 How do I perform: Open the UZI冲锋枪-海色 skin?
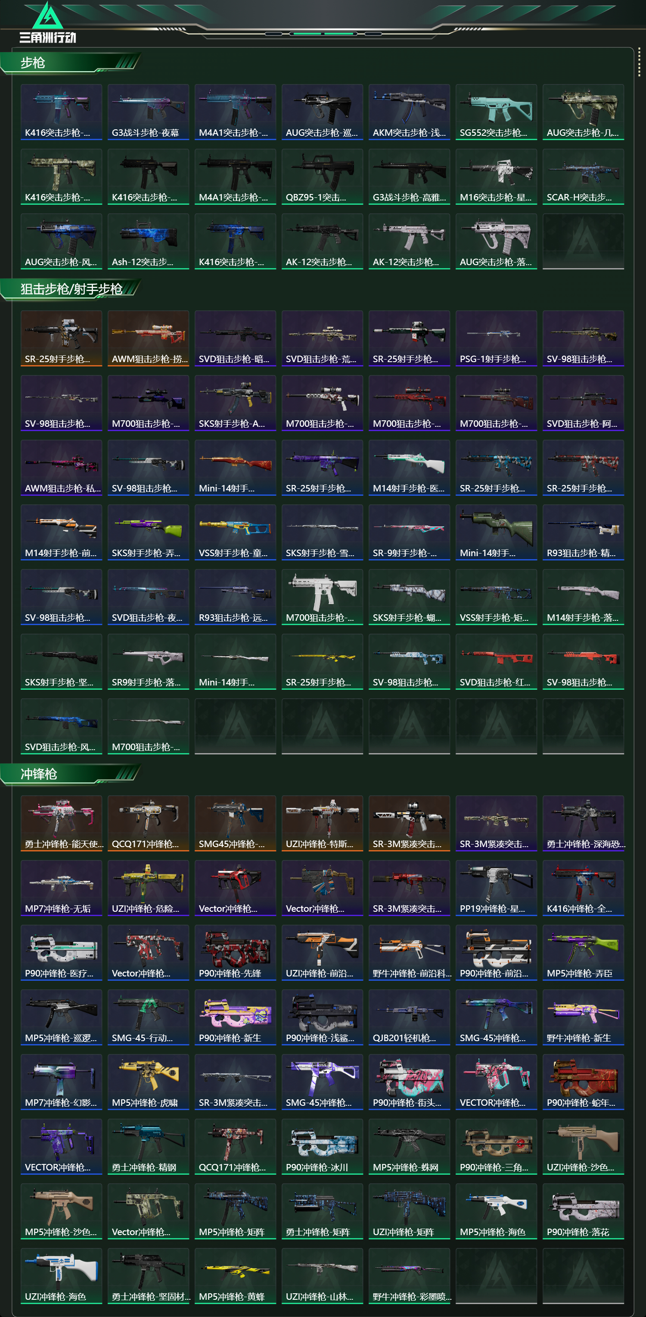[61, 1276]
